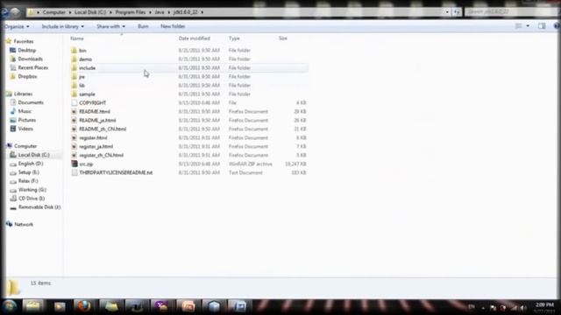Select Removable Disk in sidebar
This screenshot has height=315, width=561.
[39, 207]
